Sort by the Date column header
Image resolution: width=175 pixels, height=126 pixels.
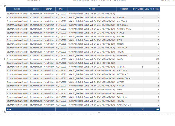coord(61,9)
